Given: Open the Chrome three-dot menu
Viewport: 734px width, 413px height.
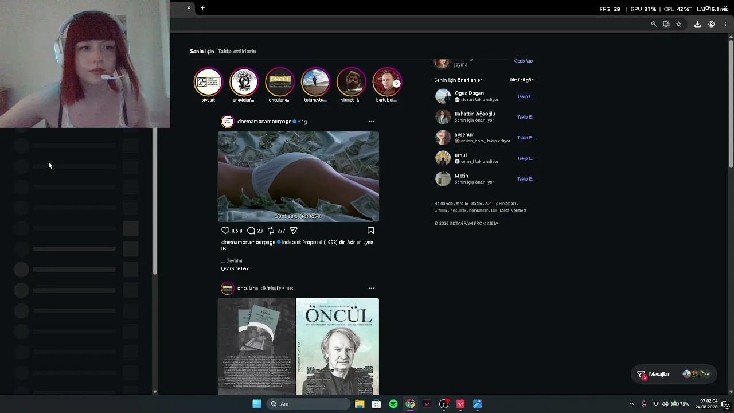Looking at the screenshot, I should tap(725, 24).
